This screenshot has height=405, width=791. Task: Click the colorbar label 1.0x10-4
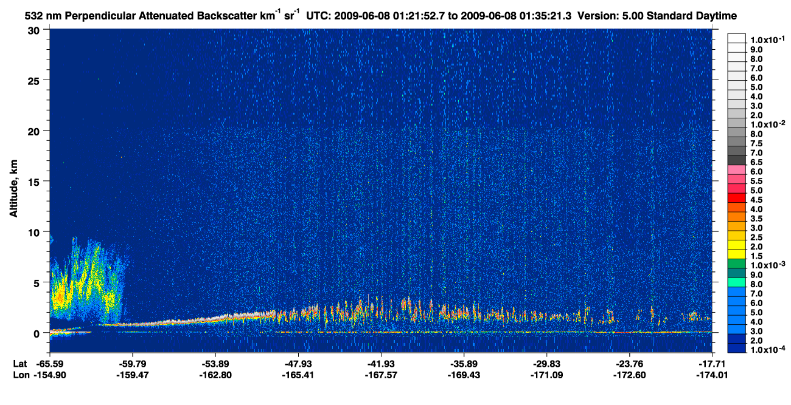click(x=768, y=350)
